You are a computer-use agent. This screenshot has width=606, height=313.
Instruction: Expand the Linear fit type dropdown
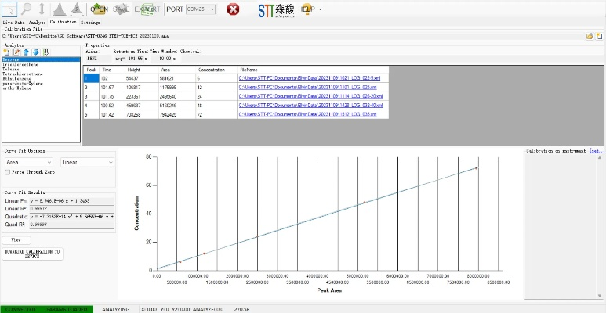[x=88, y=162]
